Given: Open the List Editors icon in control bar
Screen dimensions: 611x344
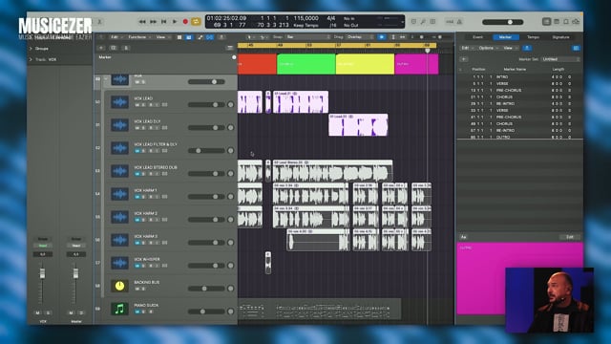Looking at the screenshot, I should (547, 22).
